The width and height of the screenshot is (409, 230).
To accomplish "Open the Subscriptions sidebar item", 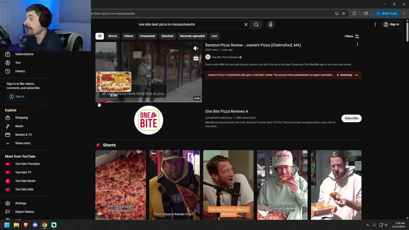I will click(x=24, y=54).
